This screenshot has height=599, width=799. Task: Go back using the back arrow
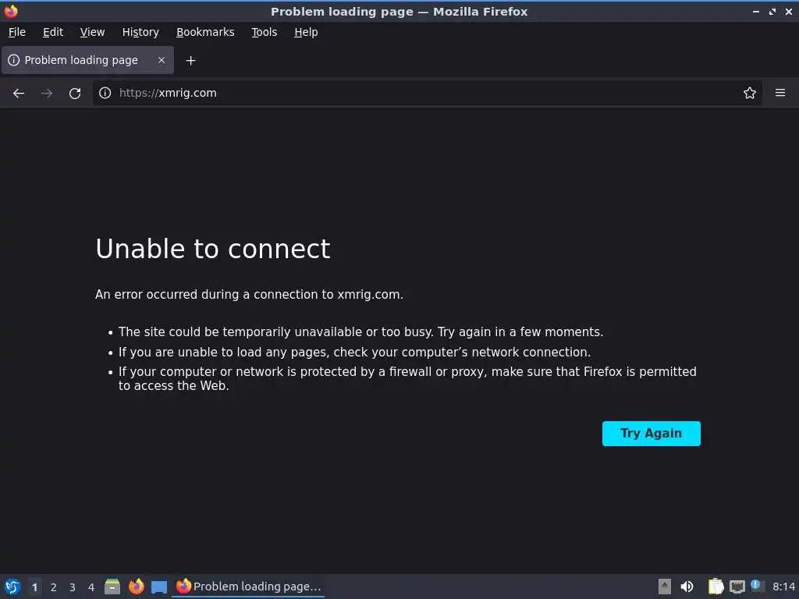click(x=19, y=93)
